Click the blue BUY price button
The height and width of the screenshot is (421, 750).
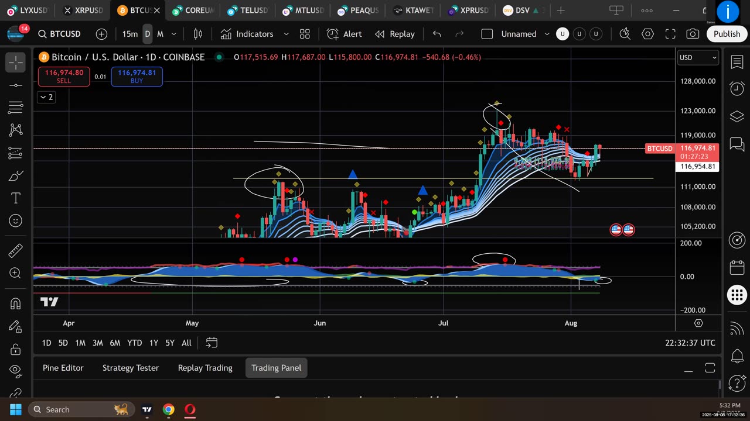[137, 77]
